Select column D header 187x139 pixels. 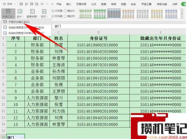click(x=98, y=32)
